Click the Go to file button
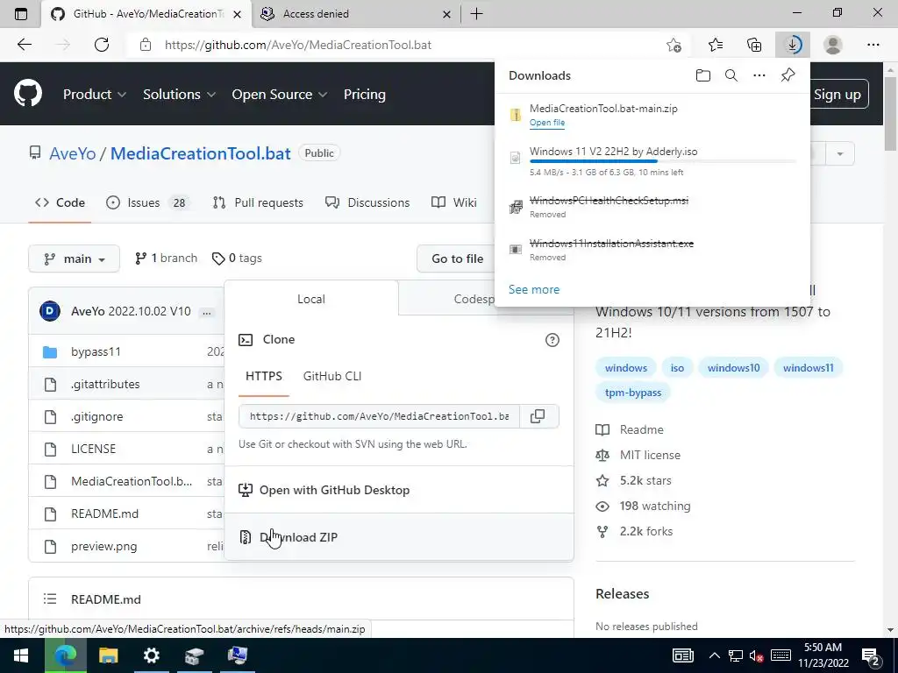The width and height of the screenshot is (898, 673). click(x=457, y=259)
